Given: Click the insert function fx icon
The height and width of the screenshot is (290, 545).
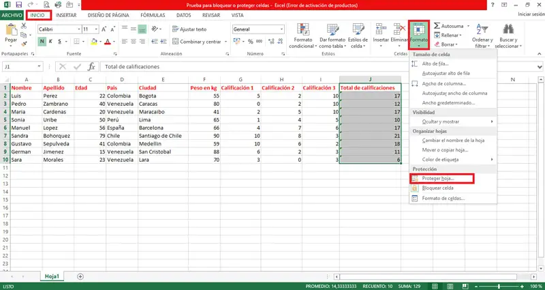Looking at the screenshot, I should tap(91, 66).
